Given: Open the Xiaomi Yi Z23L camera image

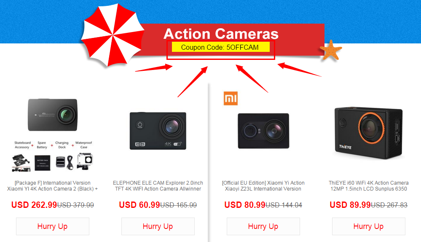Looking at the screenshot, I should (x=263, y=131).
